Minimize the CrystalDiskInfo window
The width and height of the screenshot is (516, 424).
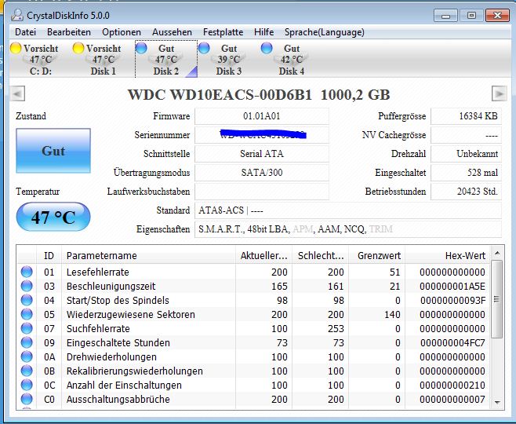pyautogui.click(x=445, y=16)
